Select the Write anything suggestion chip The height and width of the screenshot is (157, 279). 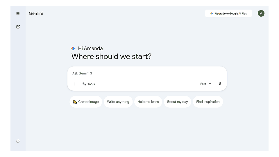click(118, 102)
